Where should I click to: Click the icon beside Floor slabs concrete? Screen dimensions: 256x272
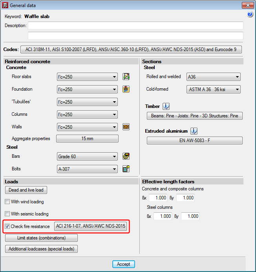click(x=126, y=77)
